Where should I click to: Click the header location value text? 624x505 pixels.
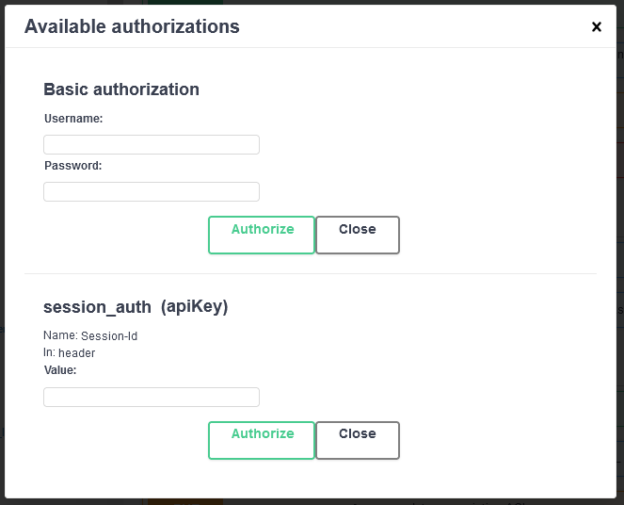[77, 353]
